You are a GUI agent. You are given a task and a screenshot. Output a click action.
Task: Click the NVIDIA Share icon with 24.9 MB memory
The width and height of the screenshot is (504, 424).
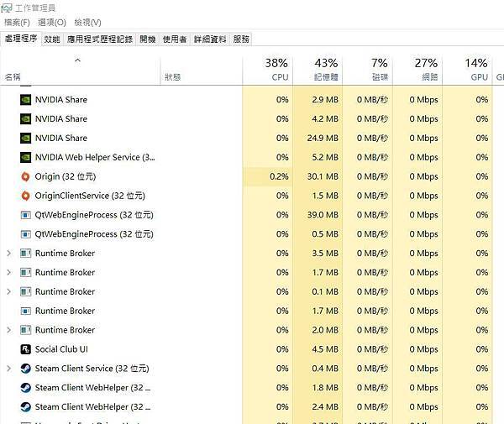[x=26, y=139]
